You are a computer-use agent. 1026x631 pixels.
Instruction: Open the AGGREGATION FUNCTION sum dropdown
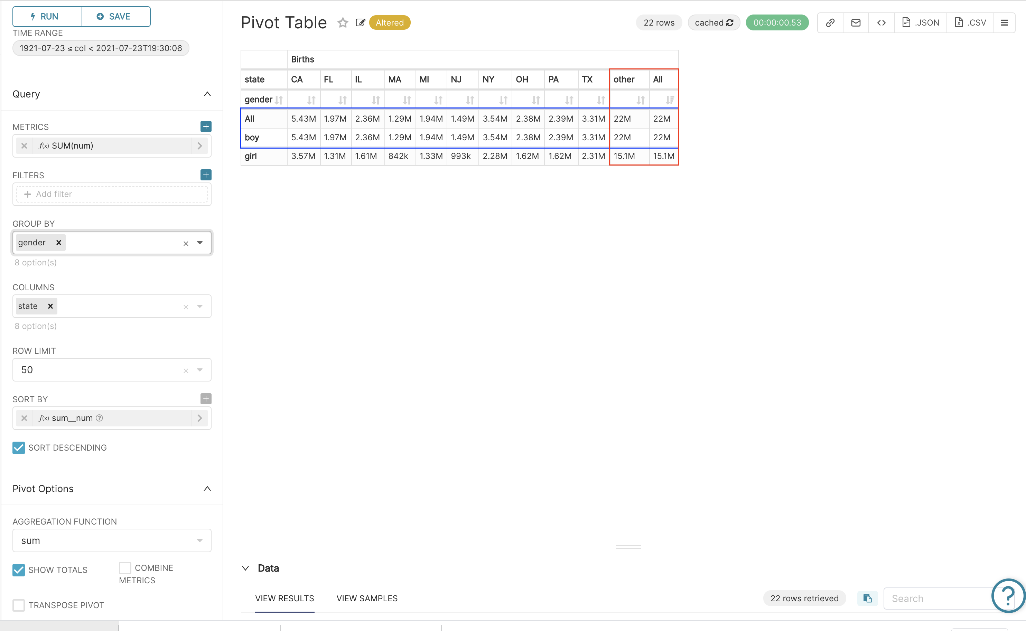pyautogui.click(x=200, y=540)
